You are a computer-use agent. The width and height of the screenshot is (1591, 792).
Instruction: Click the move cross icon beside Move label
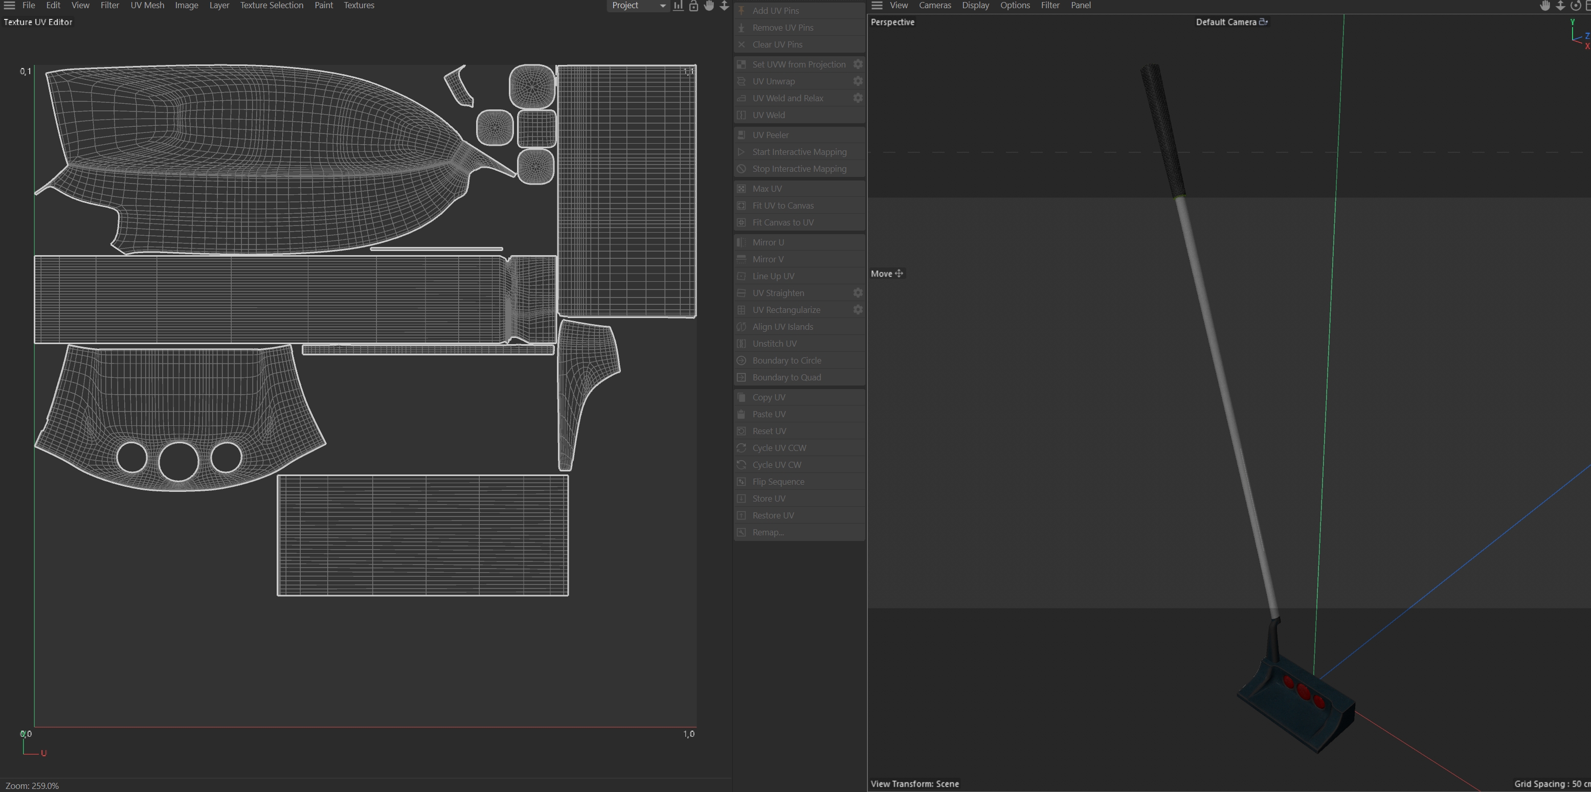[x=899, y=274]
